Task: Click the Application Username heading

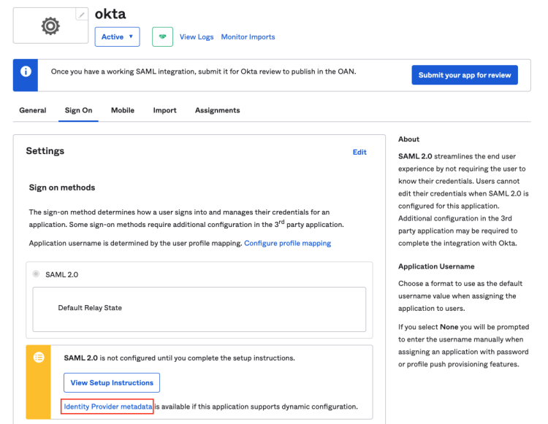Action: tap(436, 266)
